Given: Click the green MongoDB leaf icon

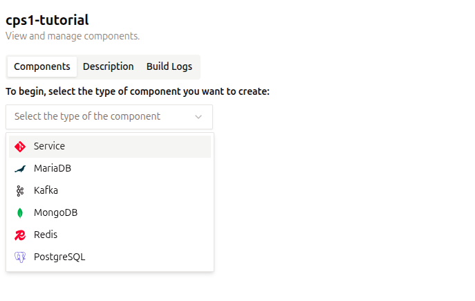Looking at the screenshot, I should coord(20,213).
